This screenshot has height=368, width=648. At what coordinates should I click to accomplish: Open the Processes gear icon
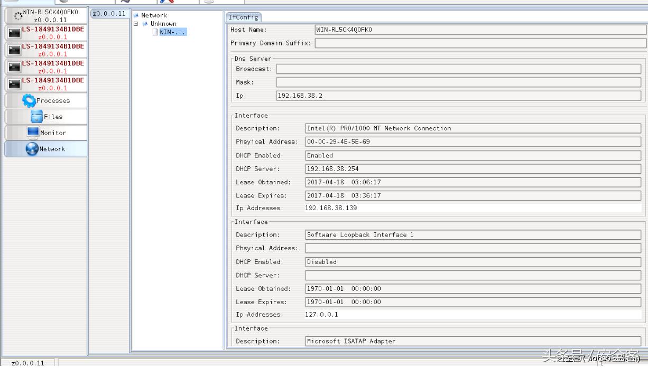click(29, 100)
